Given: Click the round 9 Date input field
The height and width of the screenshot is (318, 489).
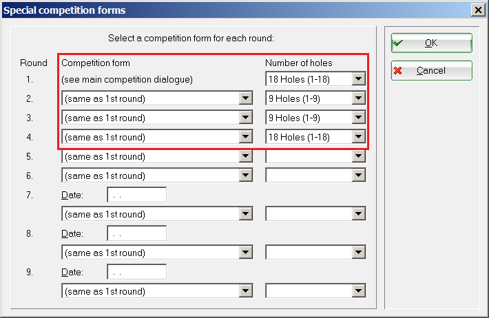Looking at the screenshot, I should (136, 272).
